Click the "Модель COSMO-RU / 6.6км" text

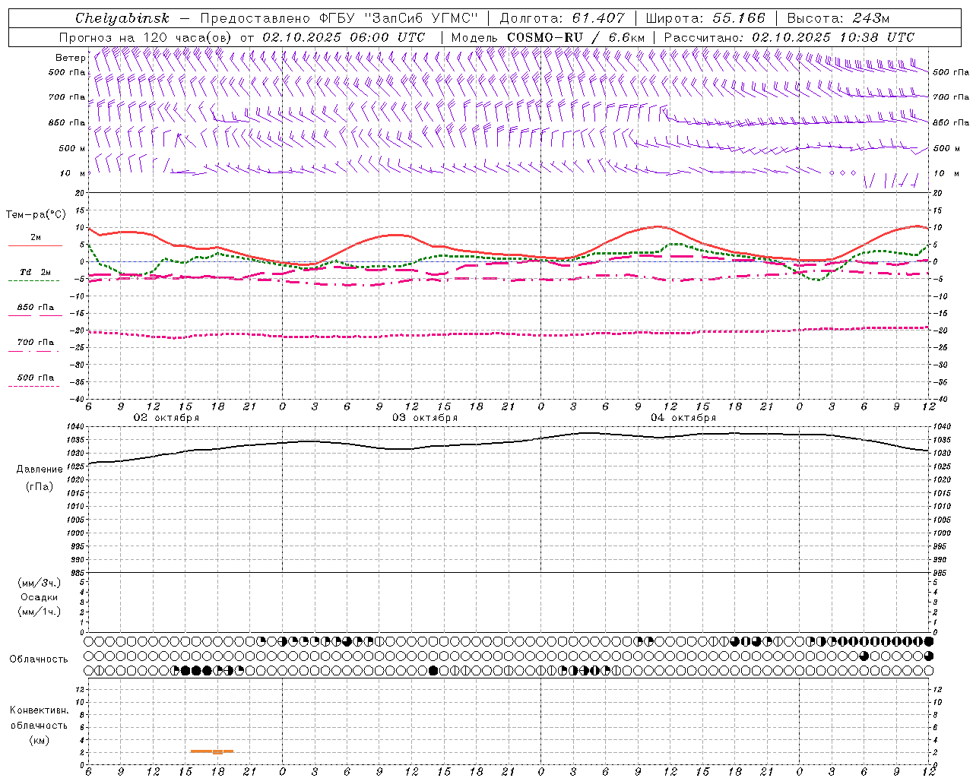(548, 37)
